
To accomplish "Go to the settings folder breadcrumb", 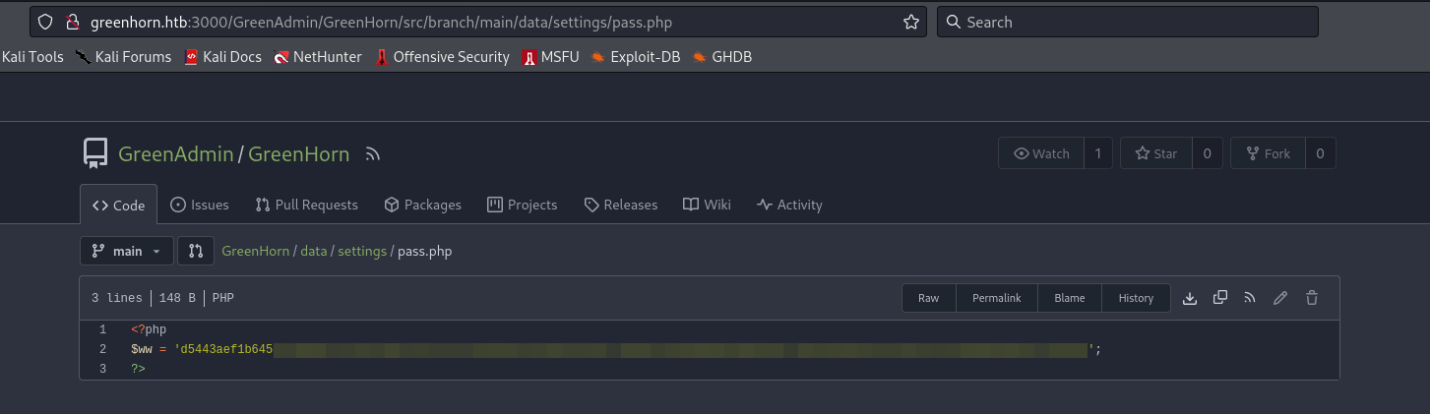I will point(362,251).
